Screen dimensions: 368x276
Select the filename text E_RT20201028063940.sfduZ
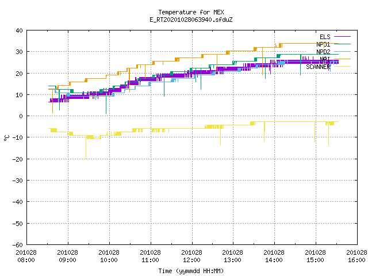click(191, 20)
